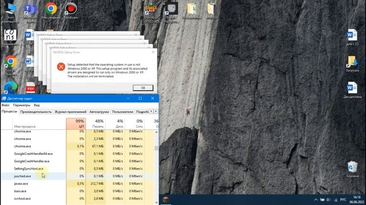Select the 'cons' handwritten desktop icon
366x205 pixels.
tap(10, 37)
